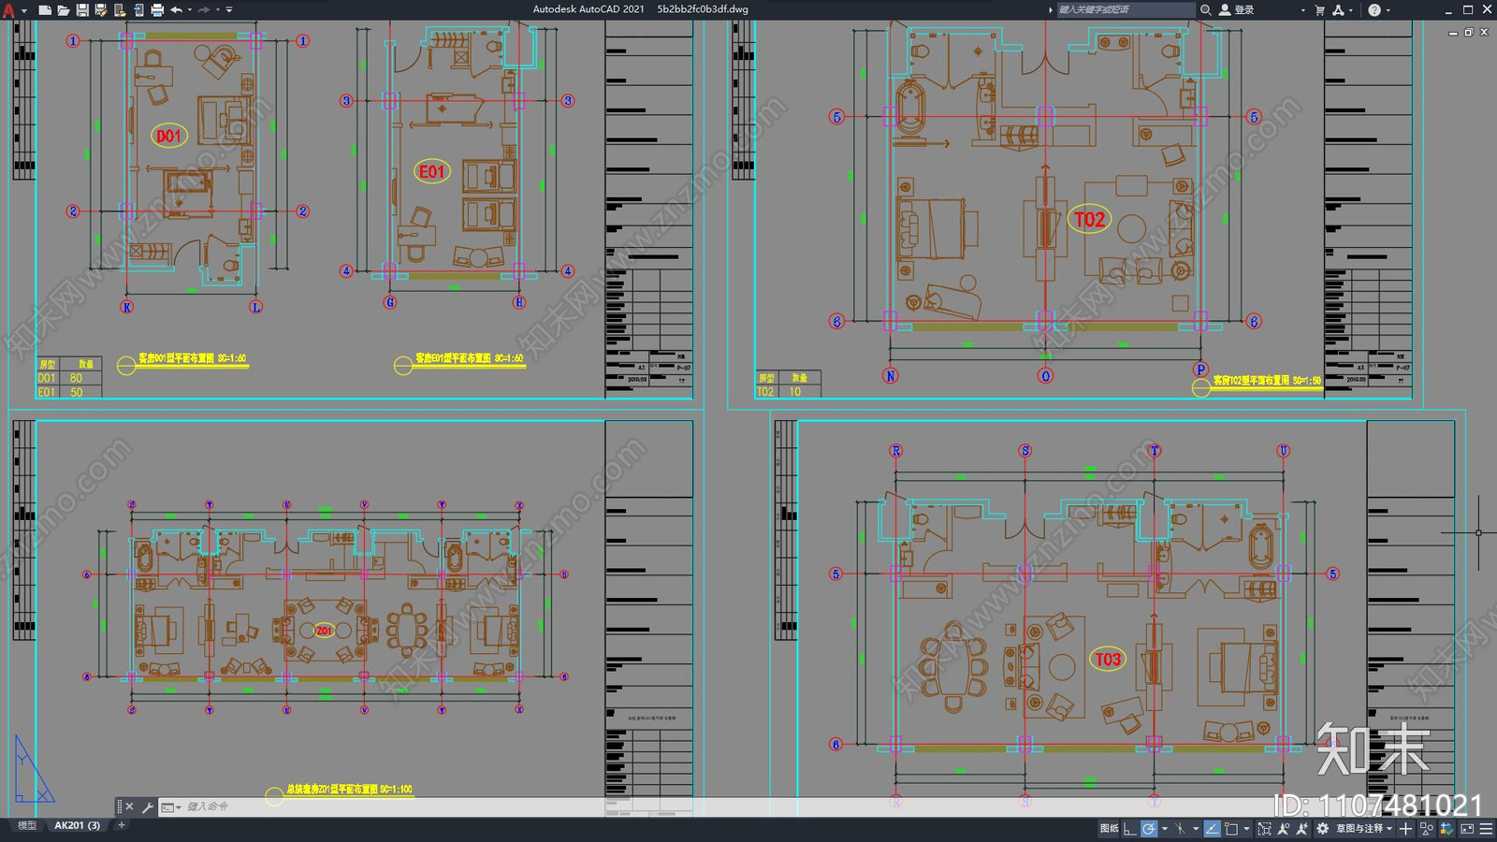The image size is (1497, 842).
Task: Expand Polar tracking angle dropdown
Action: (1165, 829)
